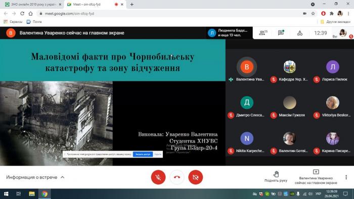Switch keyboard language УКР

(318, 194)
